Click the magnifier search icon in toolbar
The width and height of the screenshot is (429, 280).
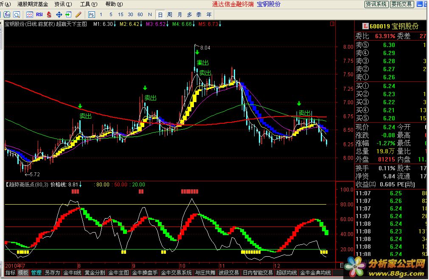(17, 15)
